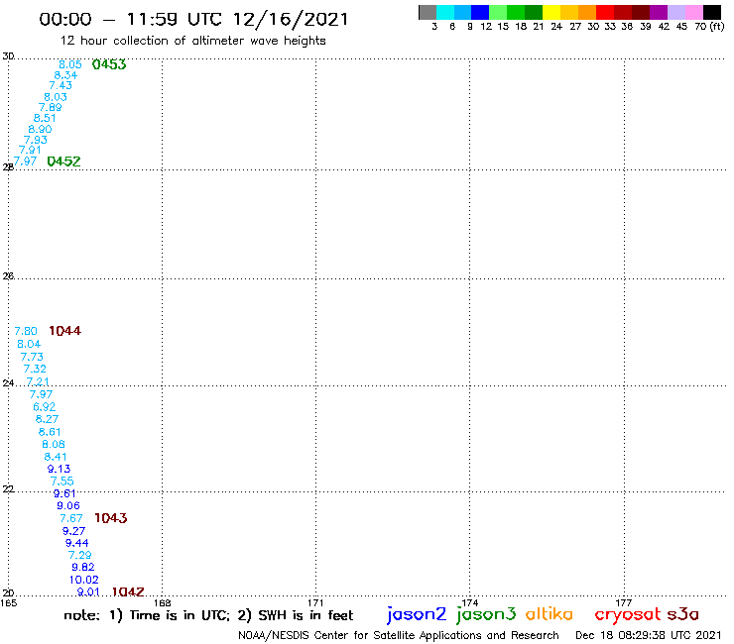
Task: Click the 7.97 value beside time label 0452
Action: (x=25, y=161)
